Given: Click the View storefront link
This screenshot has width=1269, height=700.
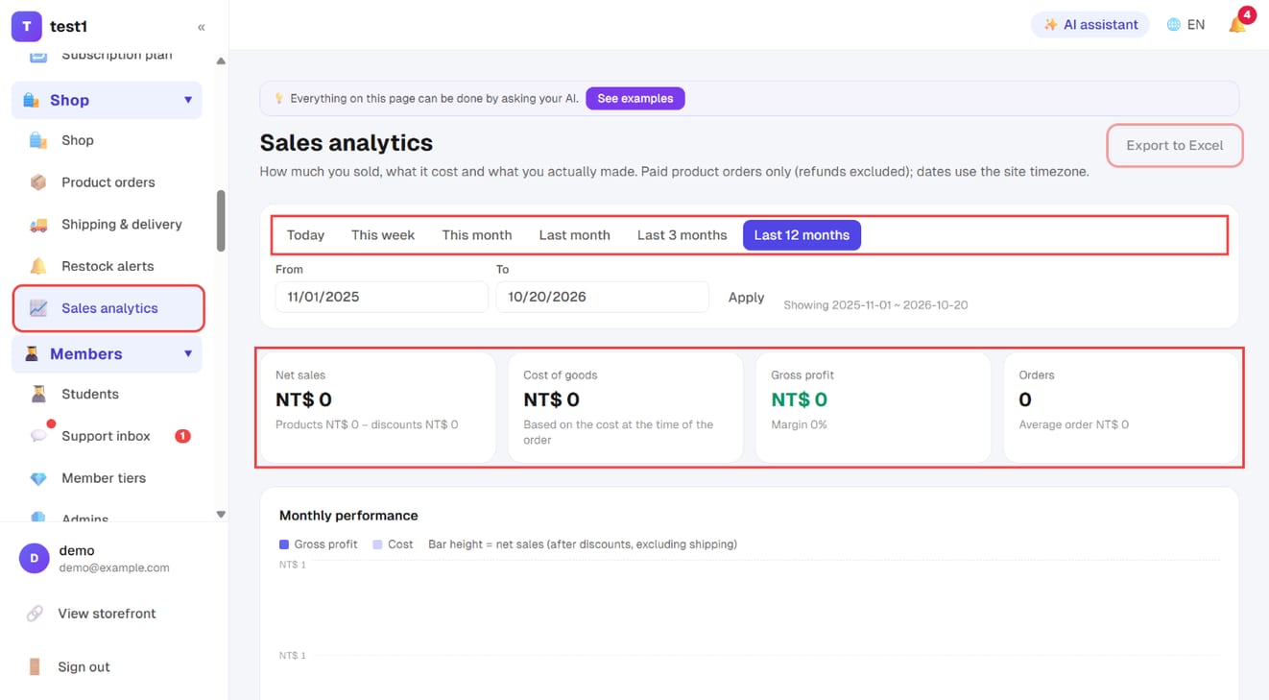Looking at the screenshot, I should [107, 614].
